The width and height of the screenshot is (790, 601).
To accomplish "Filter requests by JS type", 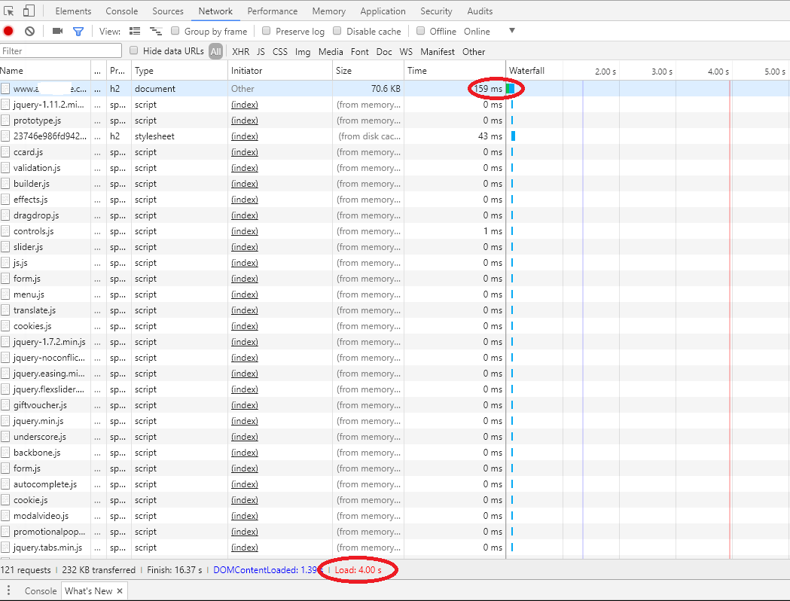I will [261, 51].
